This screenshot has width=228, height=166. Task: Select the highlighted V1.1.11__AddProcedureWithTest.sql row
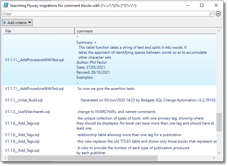click(109, 60)
